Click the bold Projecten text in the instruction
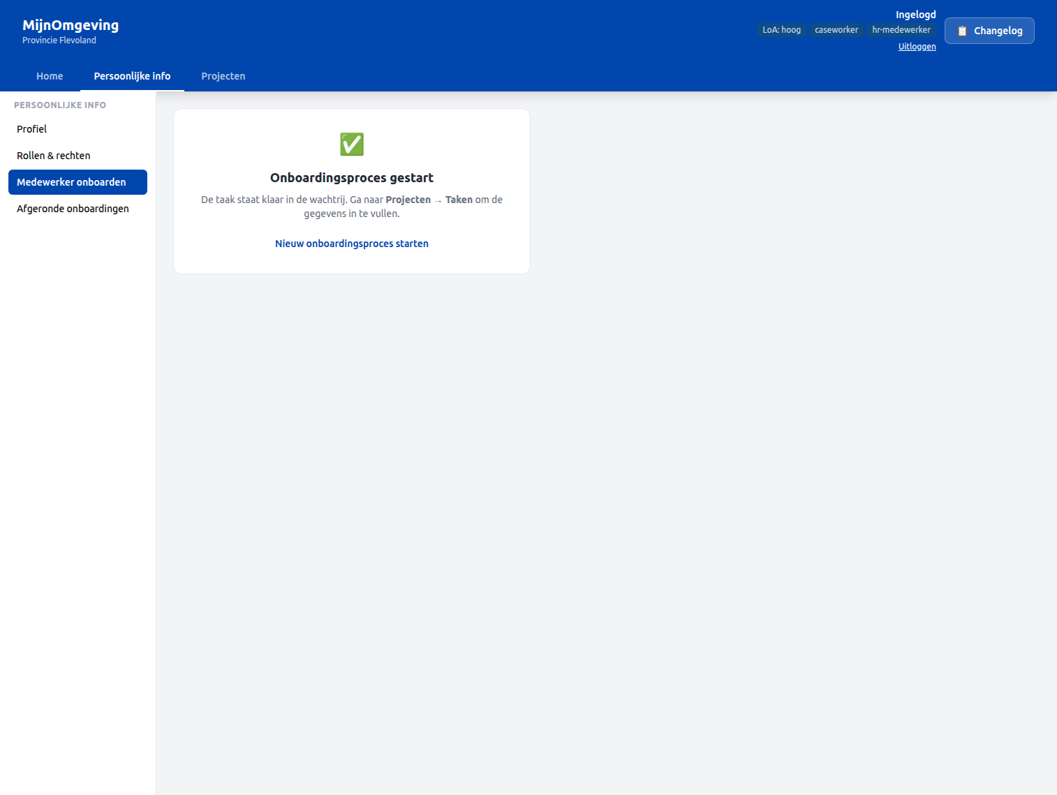The image size is (1057, 795). [x=408, y=200]
